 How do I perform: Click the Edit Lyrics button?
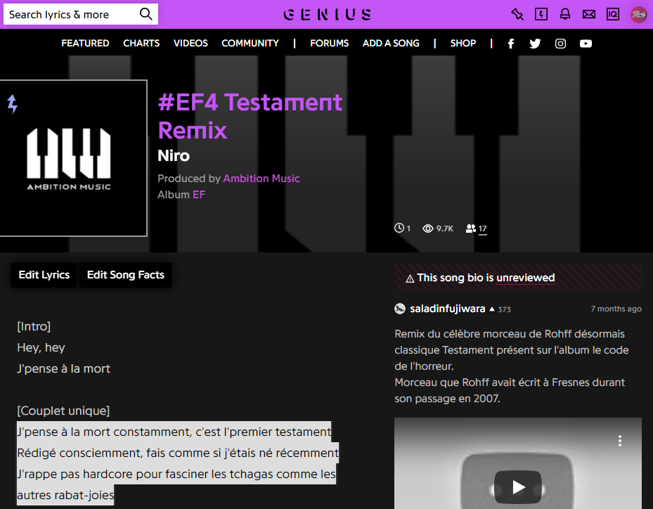44,275
